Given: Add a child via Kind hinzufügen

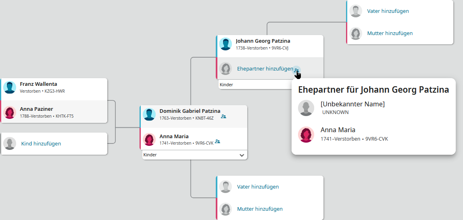Looking at the screenshot, I should (41, 143).
